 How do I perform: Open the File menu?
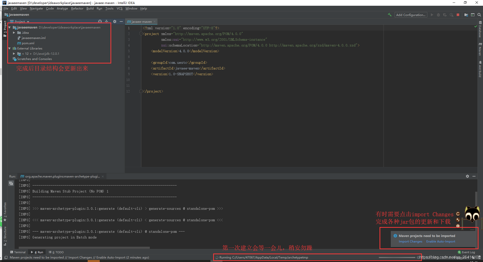click(6, 8)
